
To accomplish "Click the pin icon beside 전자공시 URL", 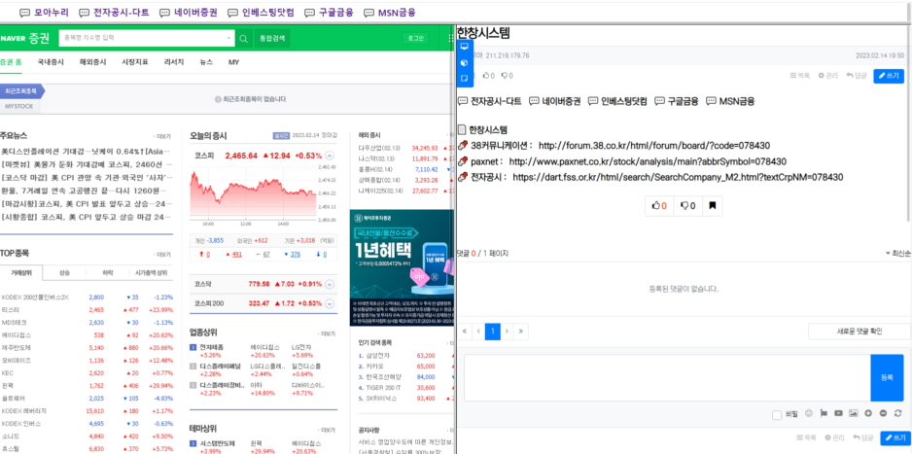I will 463,177.
